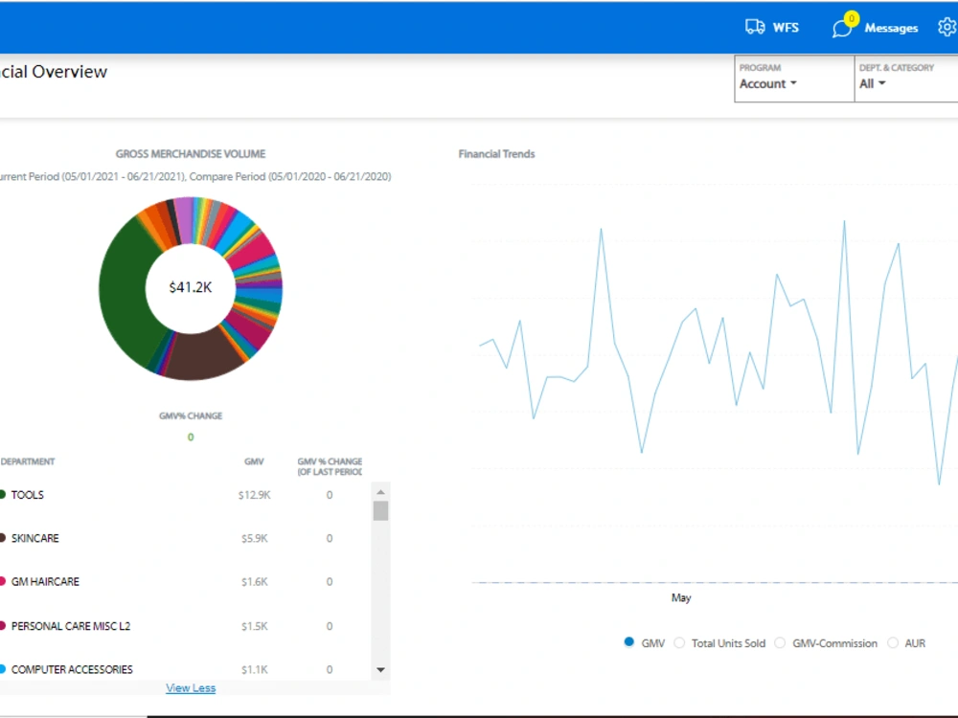Click dark green Tools donut segment
Screen dimensions: 958x718
pos(125,293)
